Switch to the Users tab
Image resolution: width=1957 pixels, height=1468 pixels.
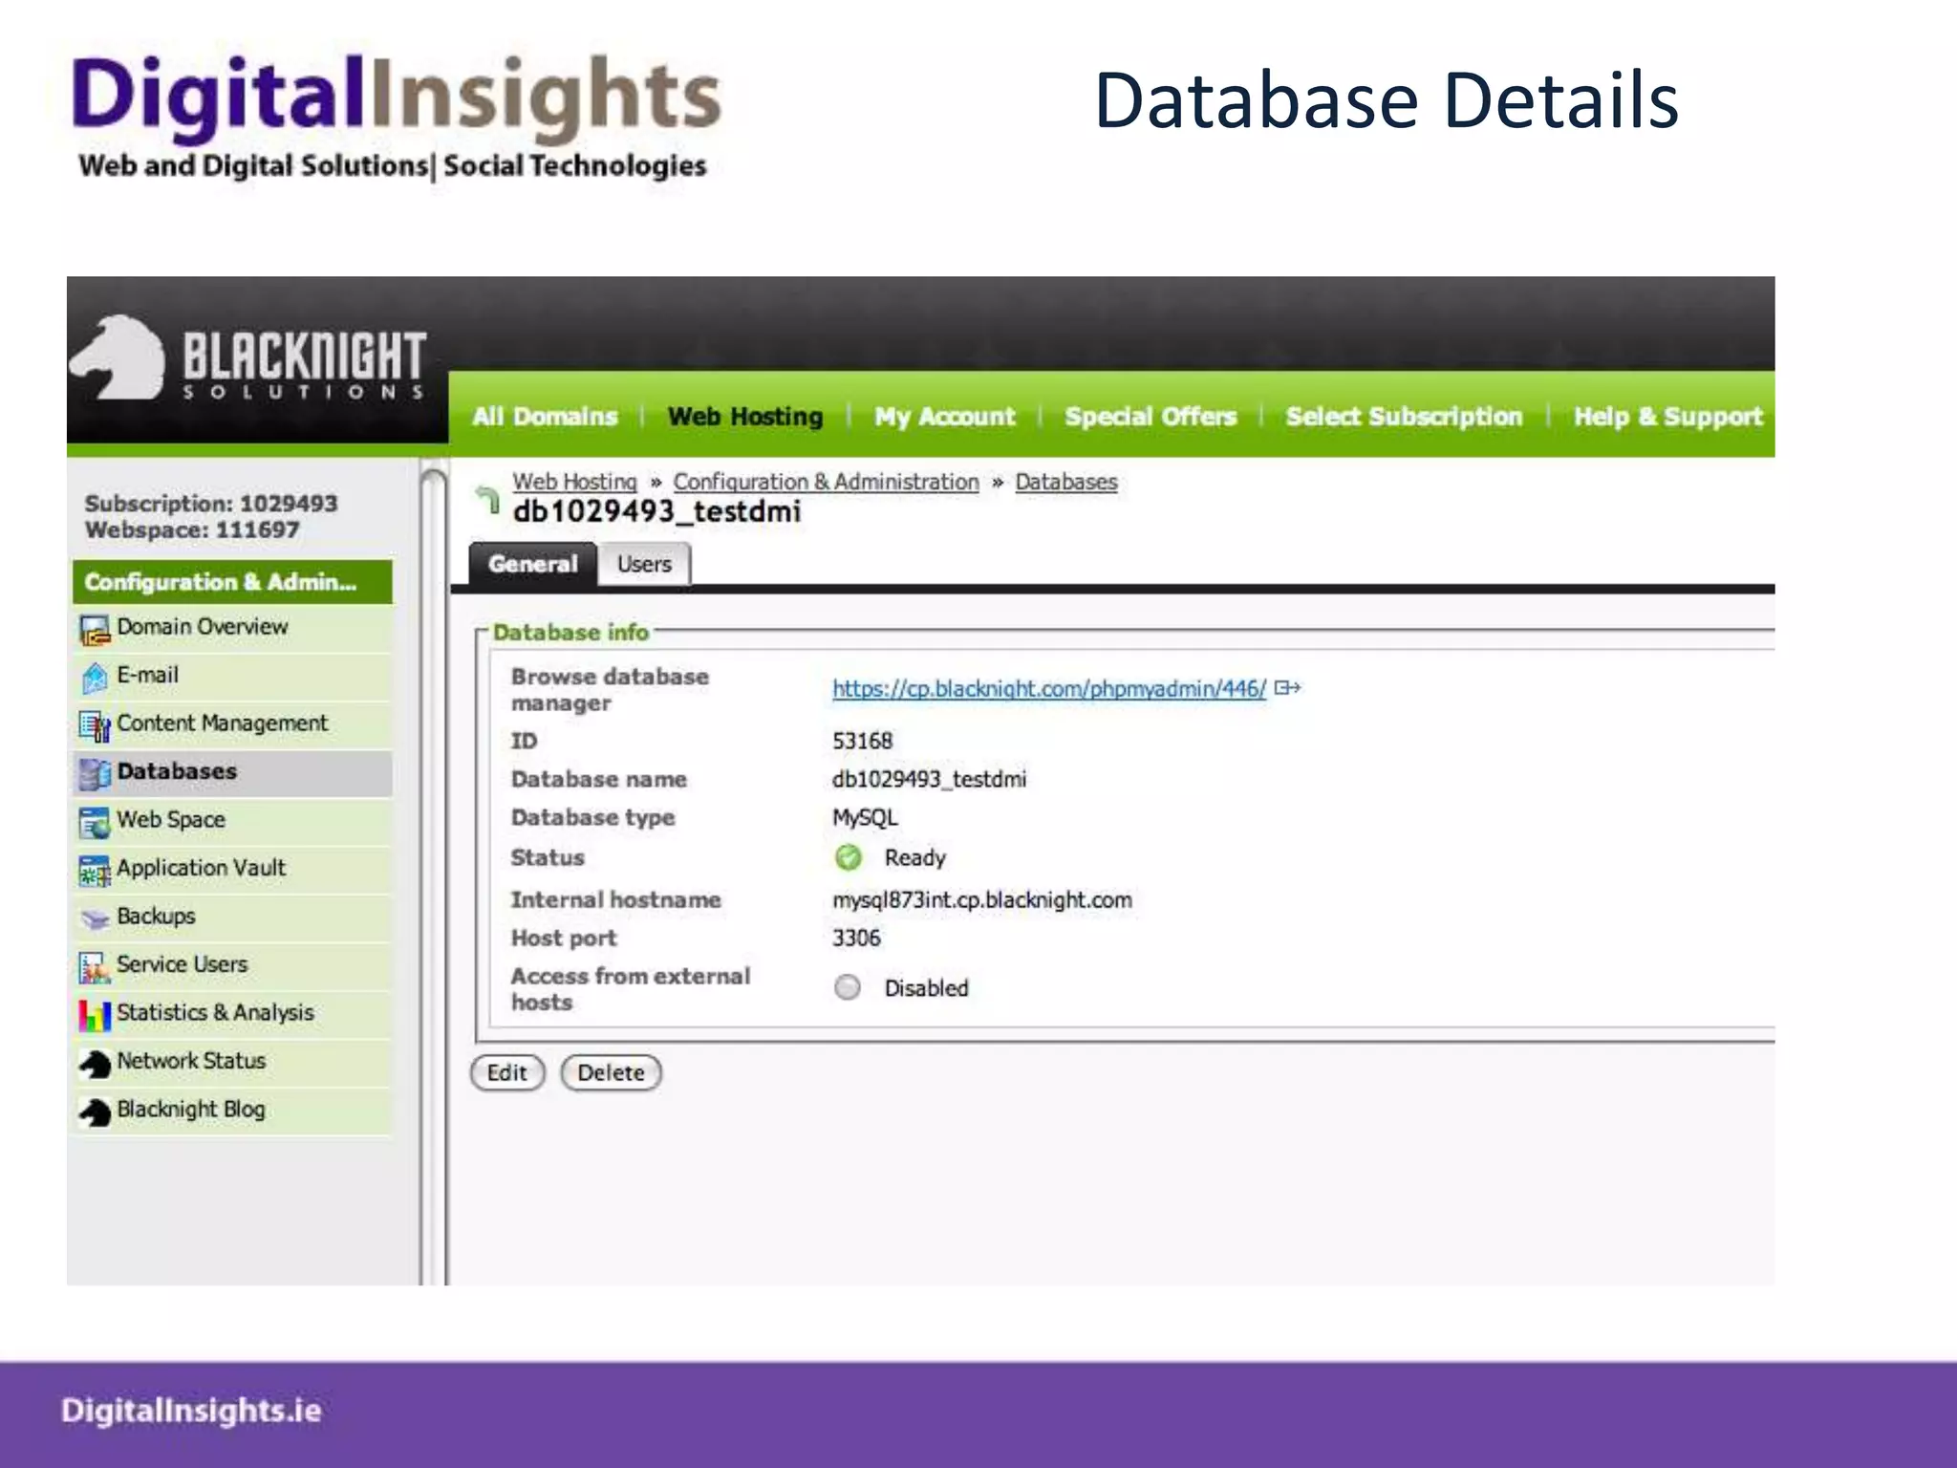643,564
